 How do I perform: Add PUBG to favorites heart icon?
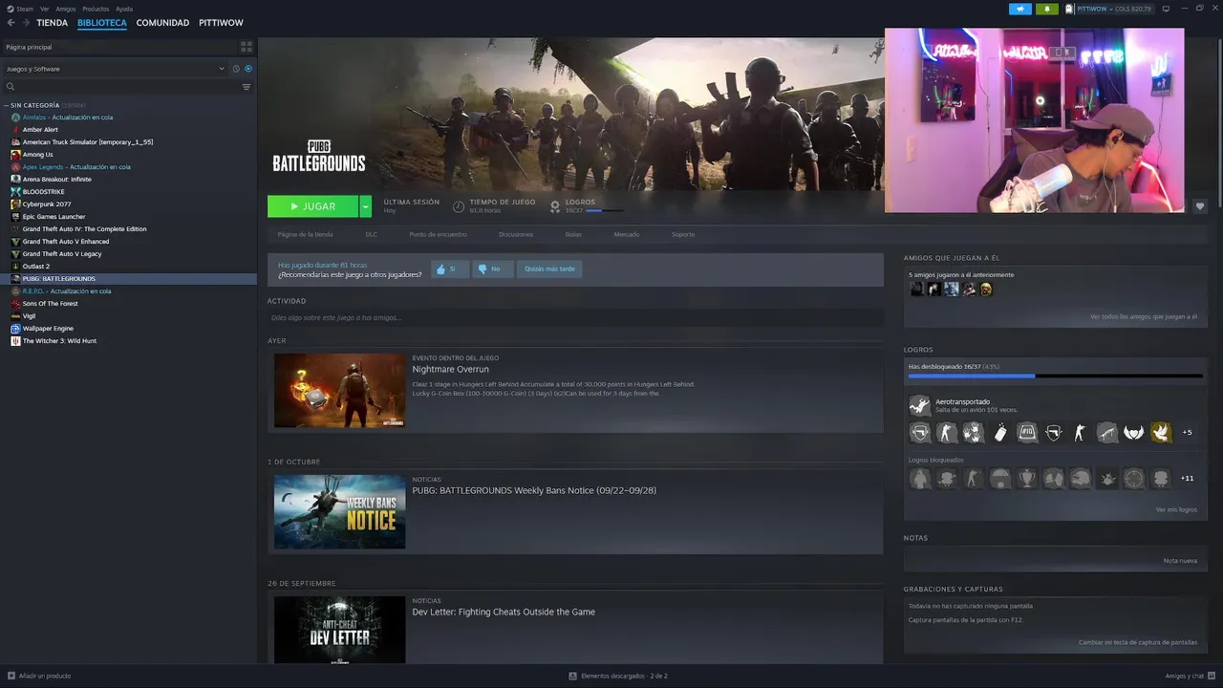click(x=1200, y=206)
